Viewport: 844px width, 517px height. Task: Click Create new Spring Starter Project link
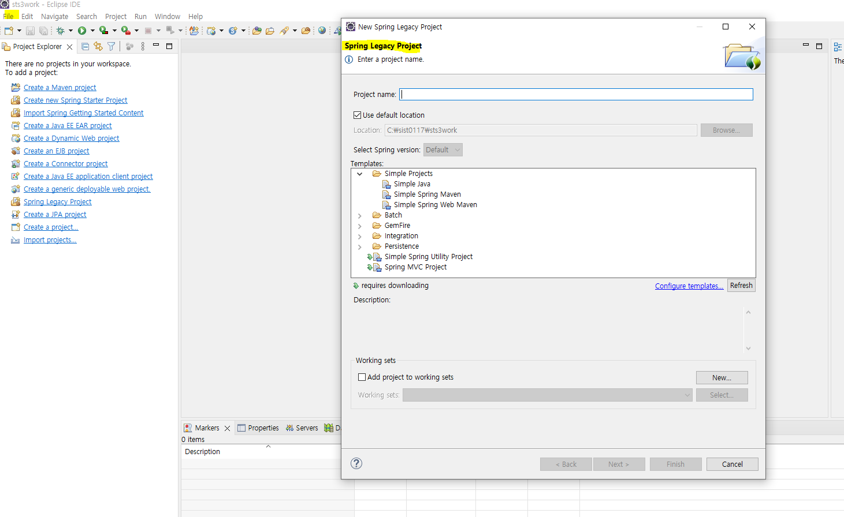pyautogui.click(x=76, y=100)
